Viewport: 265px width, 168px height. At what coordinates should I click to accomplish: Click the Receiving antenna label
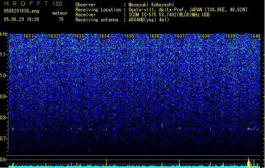click(x=97, y=20)
